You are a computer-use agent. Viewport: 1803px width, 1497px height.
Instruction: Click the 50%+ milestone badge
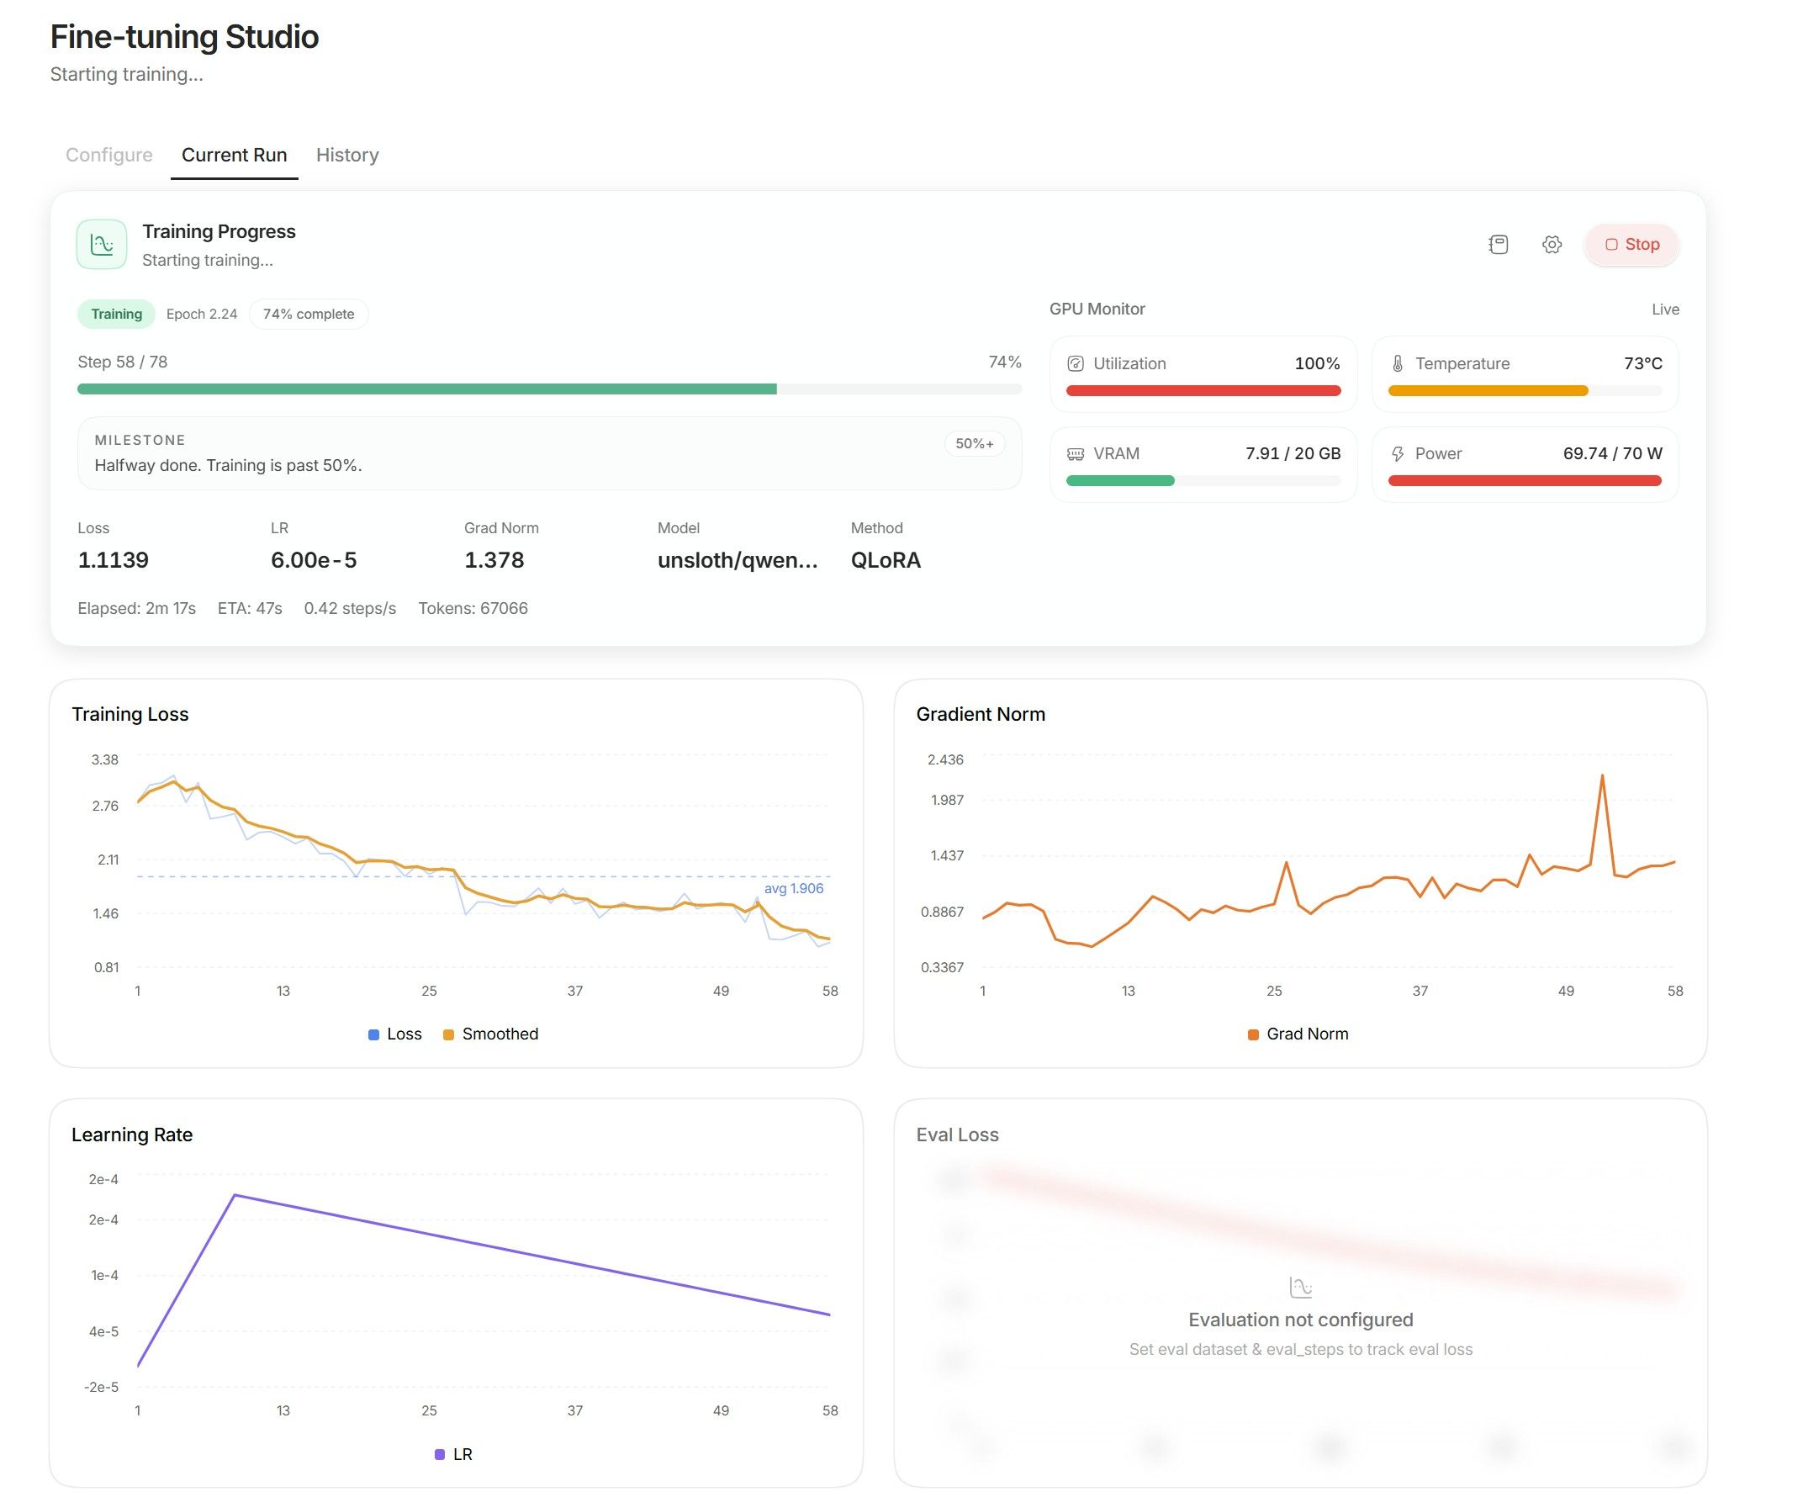[974, 444]
